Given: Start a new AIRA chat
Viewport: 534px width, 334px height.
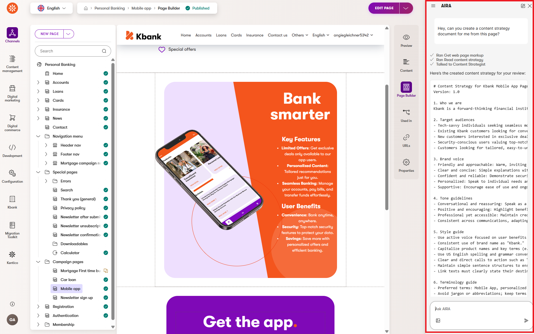Looking at the screenshot, I should [x=523, y=6].
